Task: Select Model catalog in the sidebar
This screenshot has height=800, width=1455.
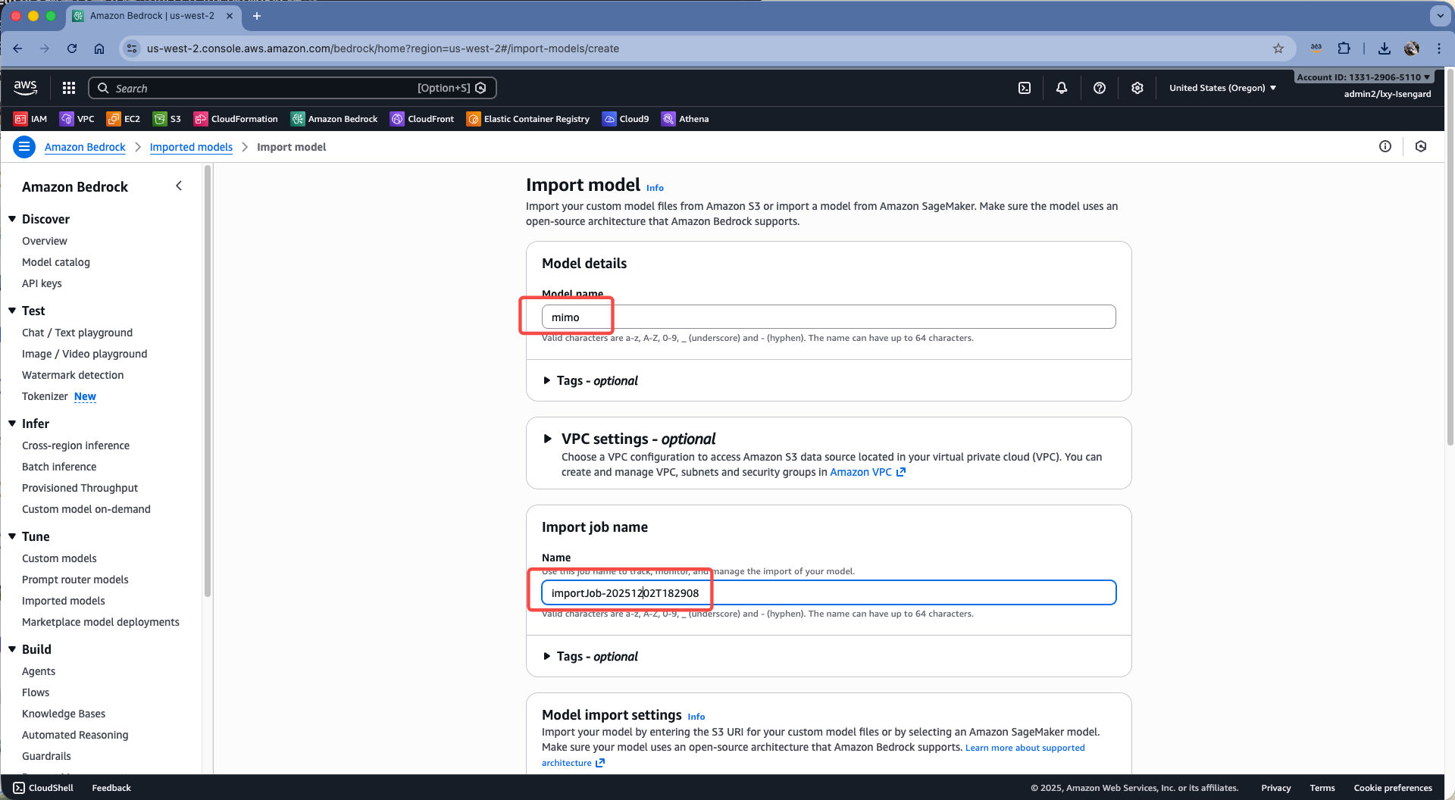Action: (56, 262)
